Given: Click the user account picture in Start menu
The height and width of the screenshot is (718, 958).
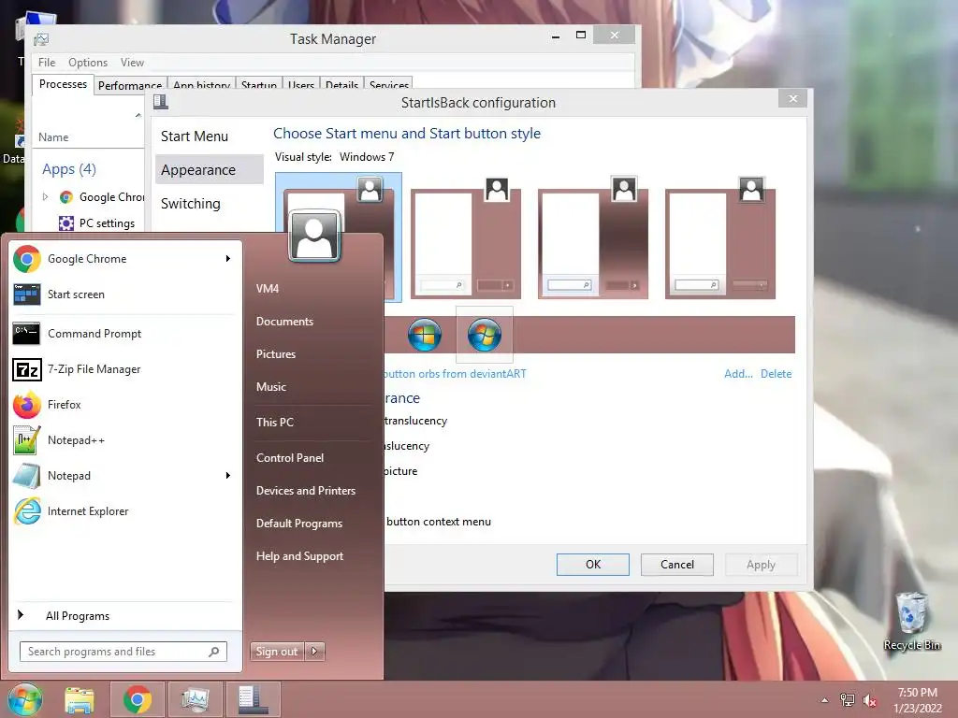Looking at the screenshot, I should pyautogui.click(x=314, y=236).
